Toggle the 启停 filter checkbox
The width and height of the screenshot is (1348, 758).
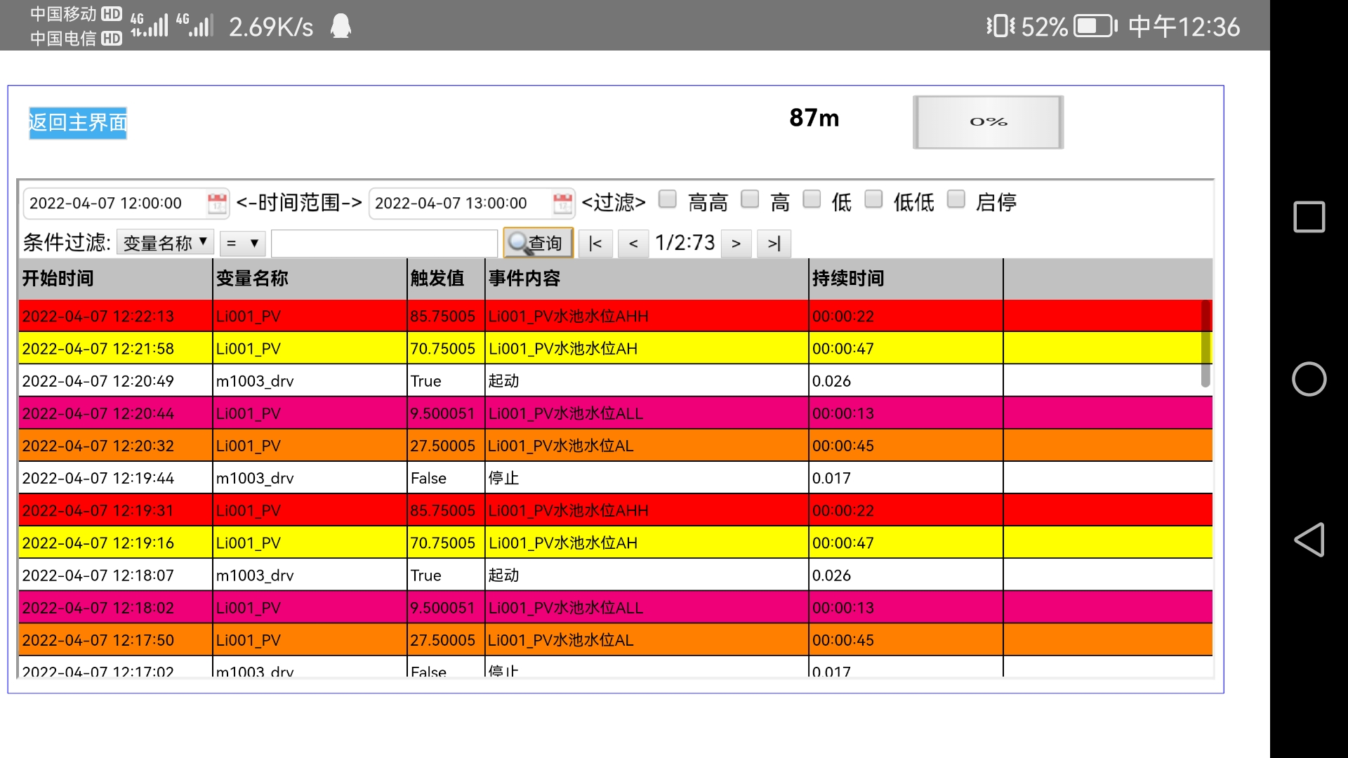point(956,200)
